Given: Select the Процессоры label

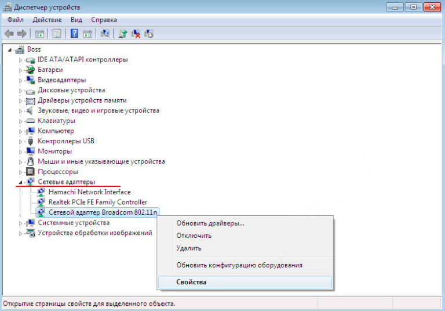Looking at the screenshot, I should click(x=58, y=172).
